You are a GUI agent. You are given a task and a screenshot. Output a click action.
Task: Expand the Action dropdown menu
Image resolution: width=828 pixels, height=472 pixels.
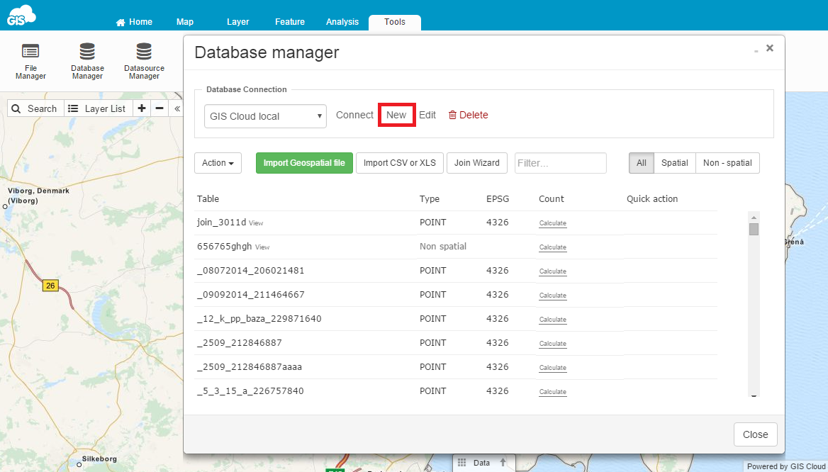[218, 163]
